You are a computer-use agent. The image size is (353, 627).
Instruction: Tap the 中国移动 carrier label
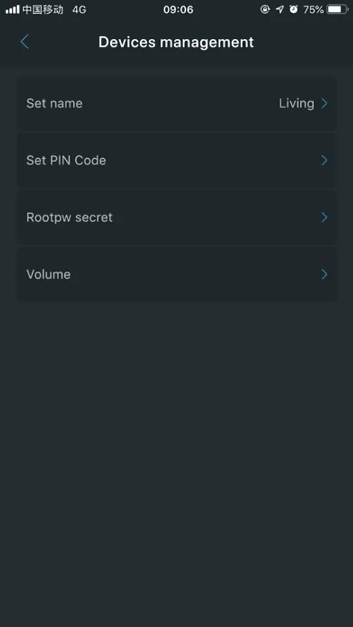42,10
